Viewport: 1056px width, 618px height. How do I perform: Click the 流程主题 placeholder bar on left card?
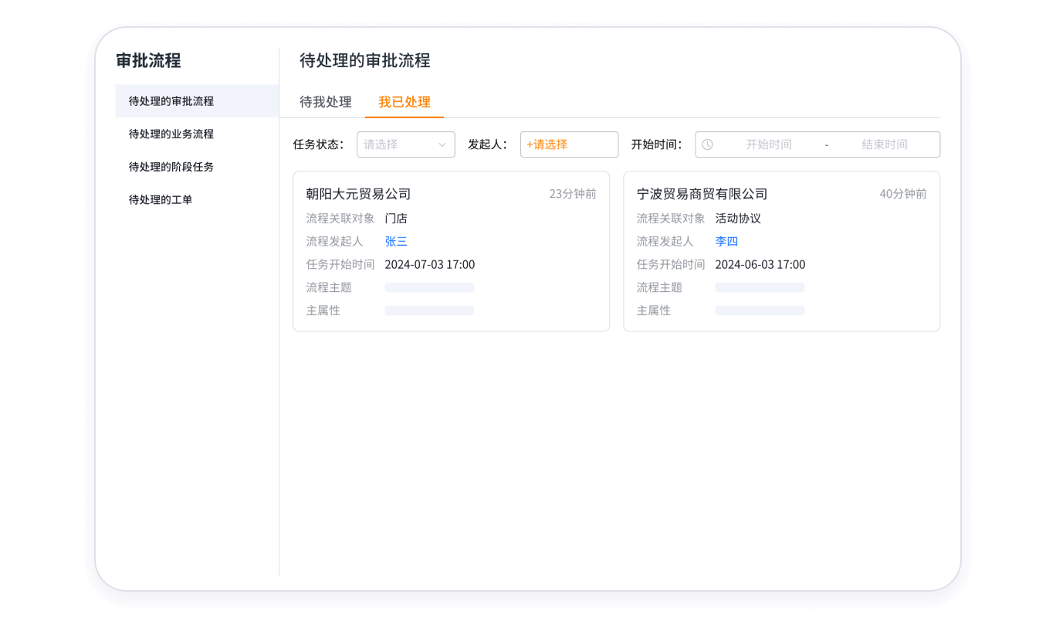[429, 287]
